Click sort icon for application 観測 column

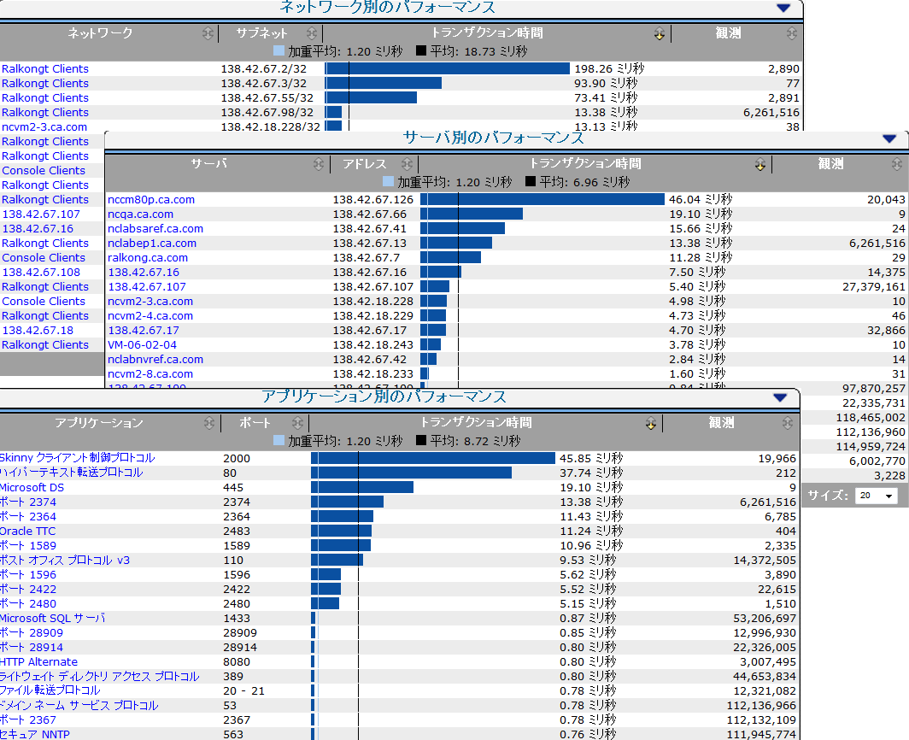pos(786,423)
